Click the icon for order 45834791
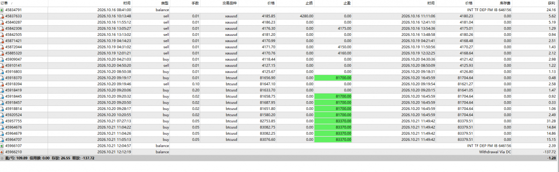 [x=2, y=10]
